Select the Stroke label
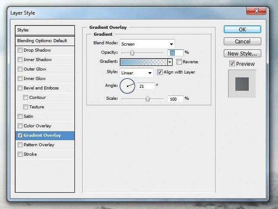This screenshot has height=209, width=278. (x=30, y=154)
